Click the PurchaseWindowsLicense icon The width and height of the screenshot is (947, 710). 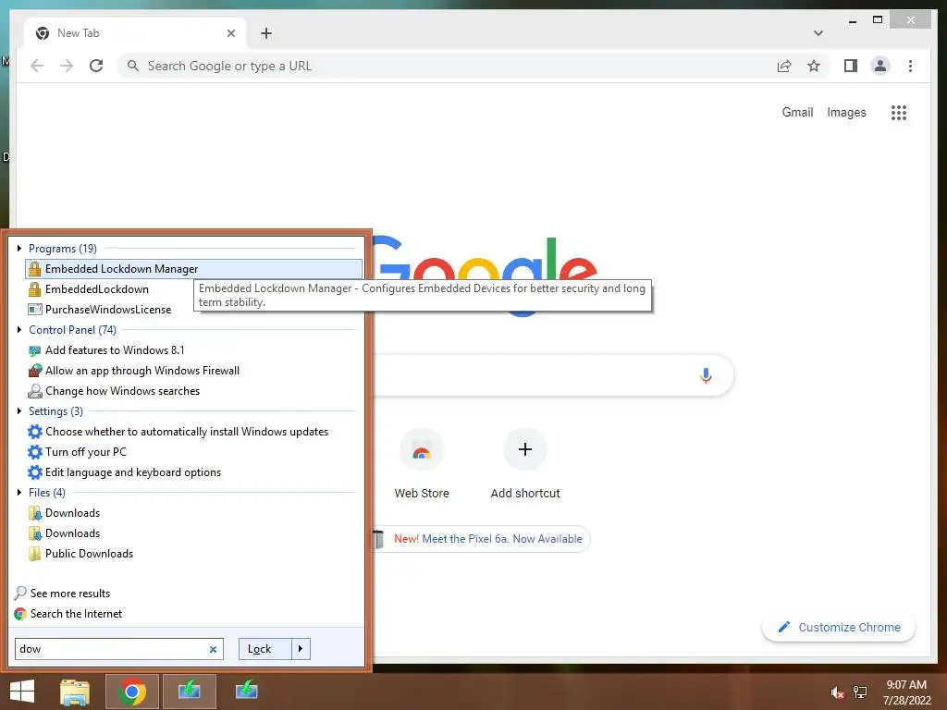[35, 310]
